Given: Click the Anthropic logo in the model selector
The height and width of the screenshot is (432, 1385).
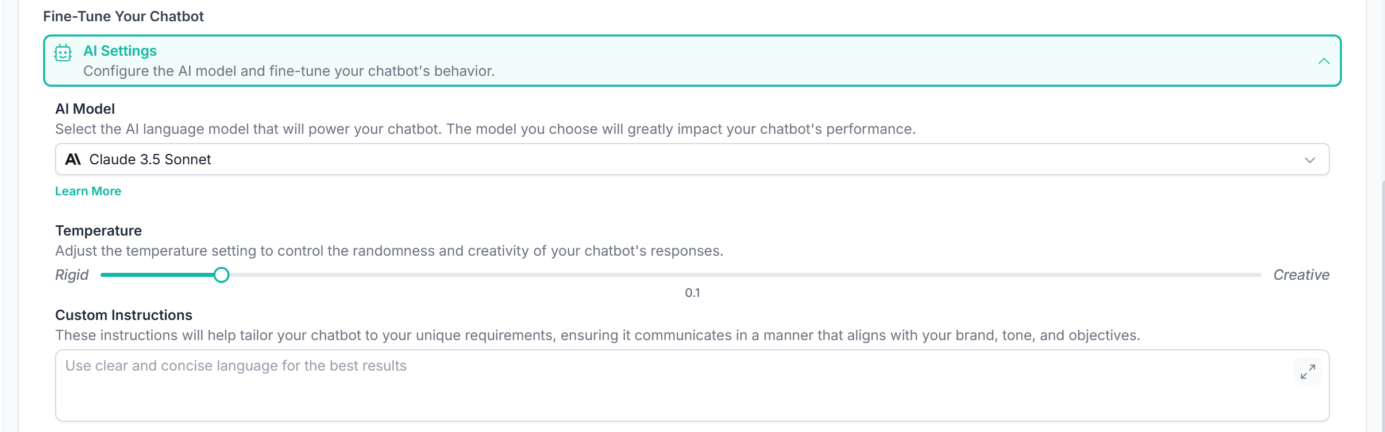Looking at the screenshot, I should [73, 160].
